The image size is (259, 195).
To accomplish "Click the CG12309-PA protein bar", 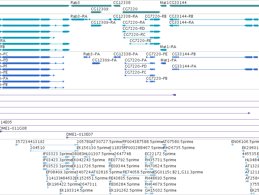I will (96, 63).
